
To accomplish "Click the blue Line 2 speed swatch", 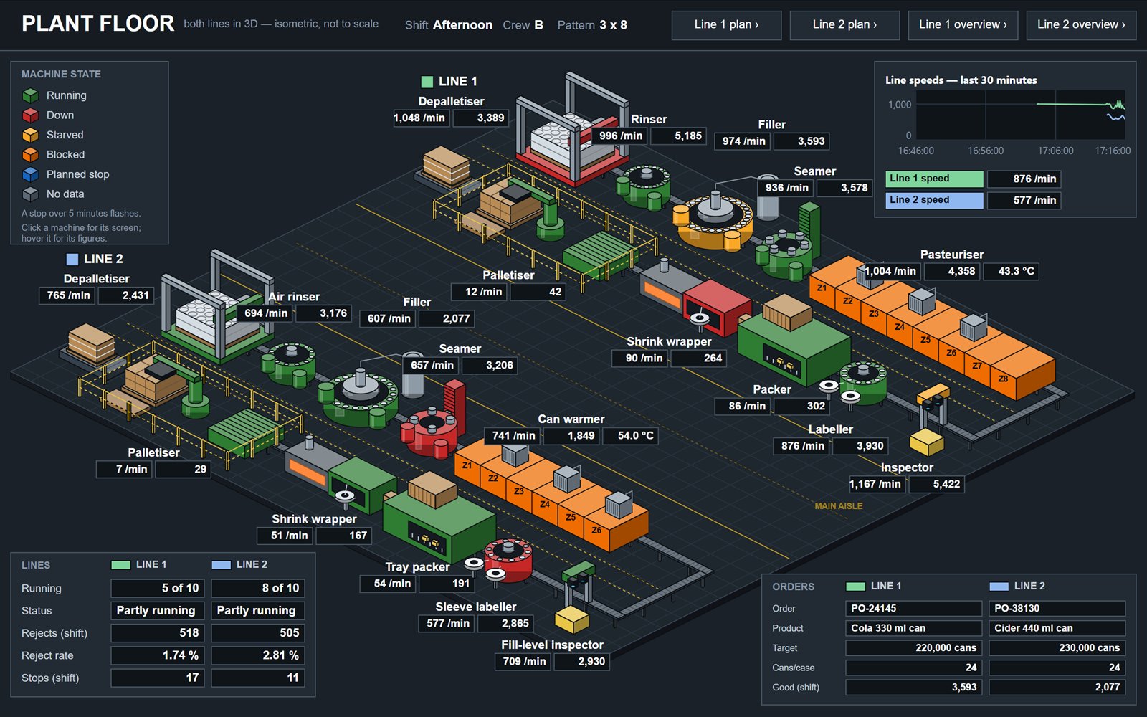I will 934,200.
